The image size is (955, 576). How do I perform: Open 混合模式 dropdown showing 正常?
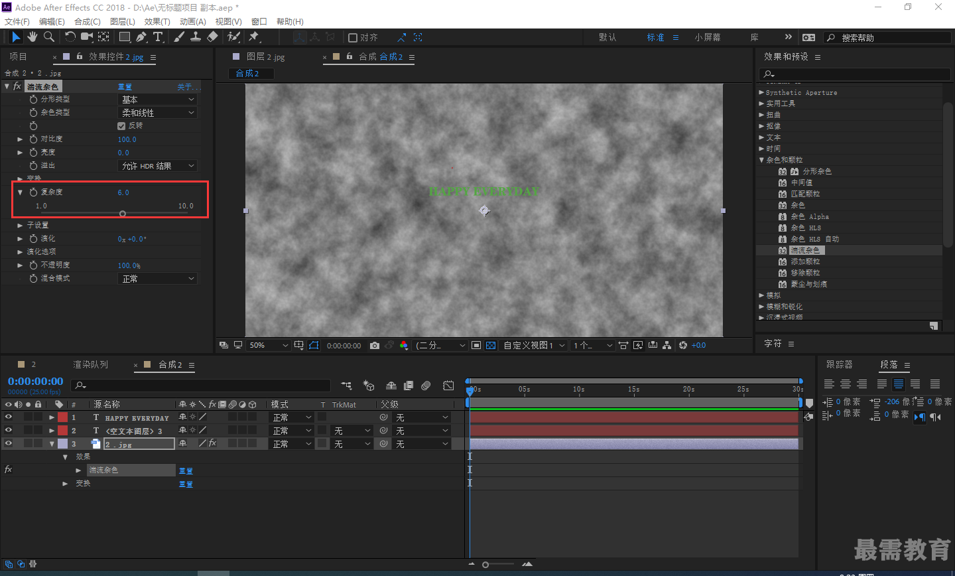coord(157,279)
